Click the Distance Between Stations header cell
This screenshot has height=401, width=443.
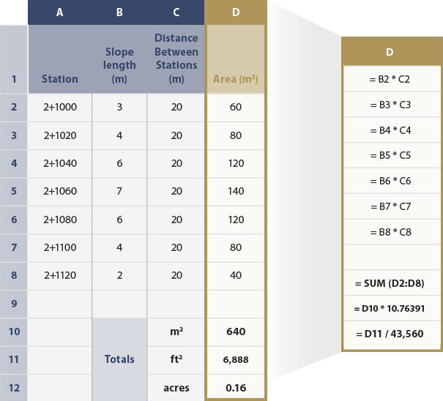pyautogui.click(x=176, y=59)
